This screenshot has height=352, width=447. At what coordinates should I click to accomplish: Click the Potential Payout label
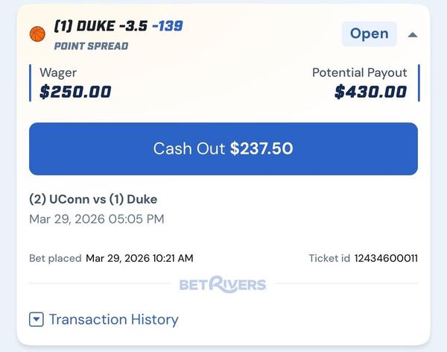click(x=359, y=73)
